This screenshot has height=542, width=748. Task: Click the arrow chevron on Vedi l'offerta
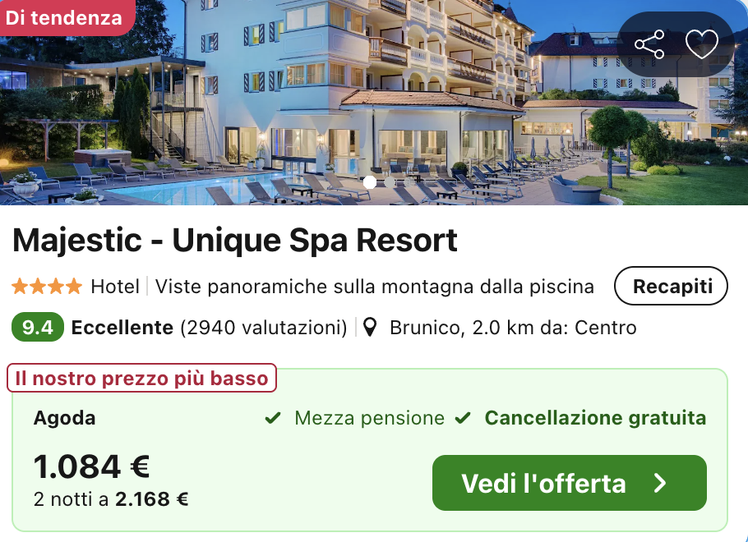[x=660, y=483]
